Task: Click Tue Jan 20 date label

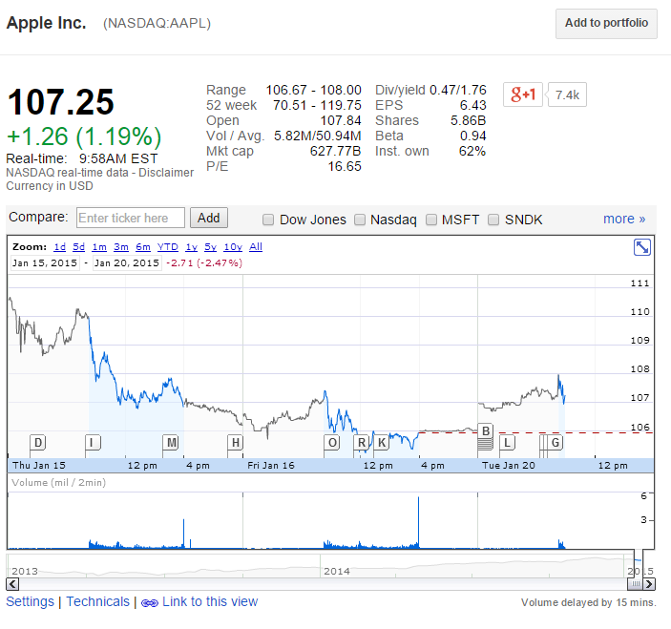Action: tap(509, 465)
